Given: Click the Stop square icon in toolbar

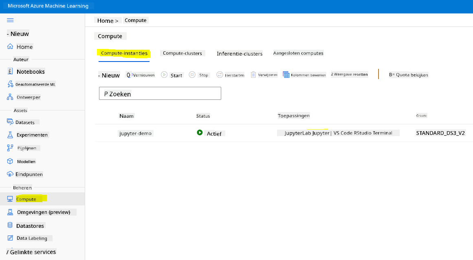Looking at the screenshot, I should (192, 75).
